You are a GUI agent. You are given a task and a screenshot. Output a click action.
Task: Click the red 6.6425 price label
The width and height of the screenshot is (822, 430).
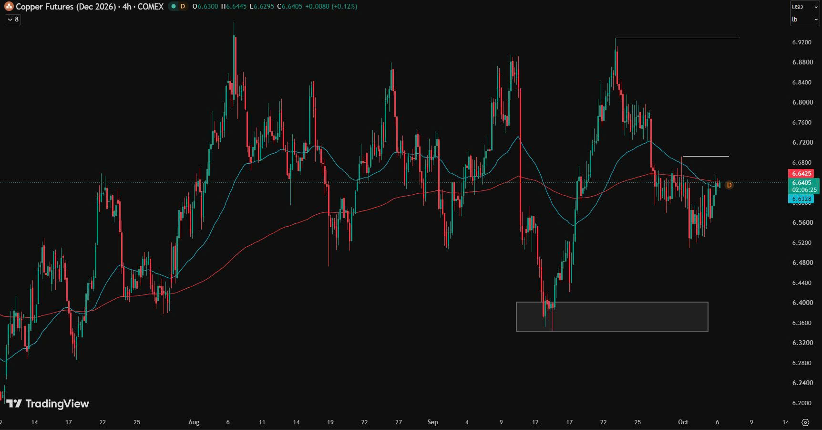[x=801, y=174]
